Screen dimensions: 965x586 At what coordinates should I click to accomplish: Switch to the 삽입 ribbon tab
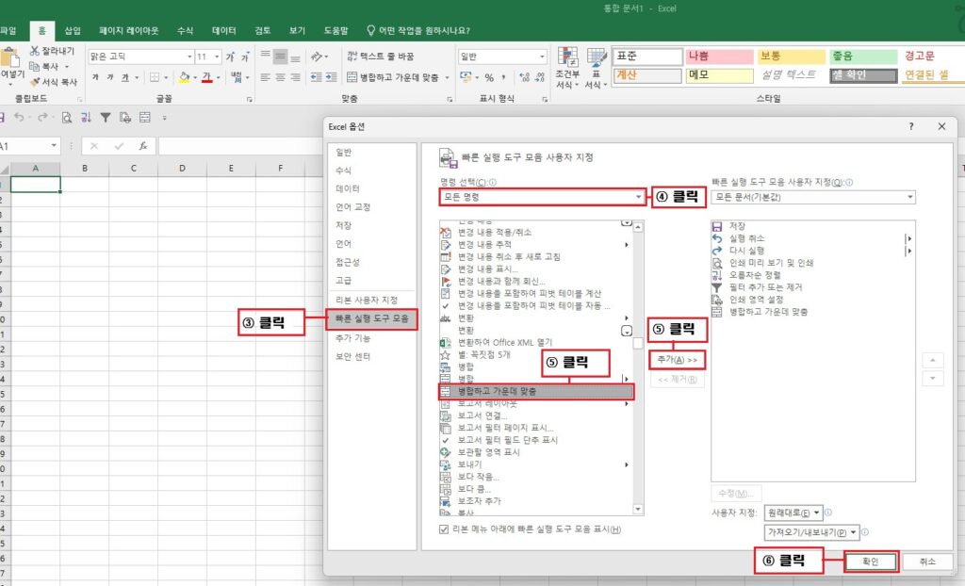pos(73,30)
